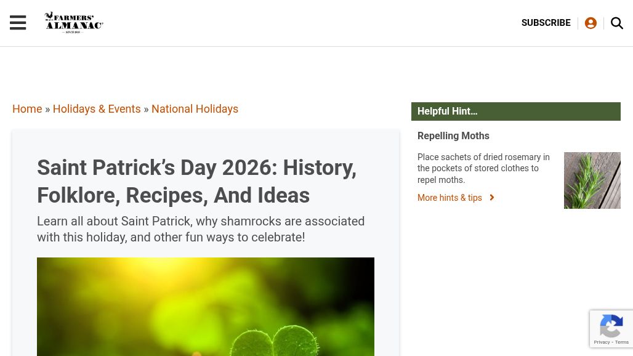Click the SUBSCRIBE link in header
The image size is (633, 356).
[x=546, y=23]
